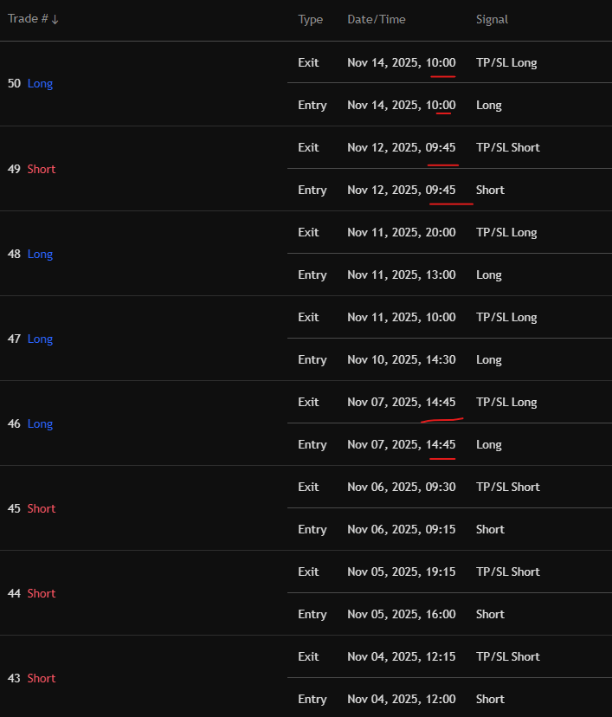Select trade 46 Long row label
Viewport: 612px width, 717px height.
point(30,423)
